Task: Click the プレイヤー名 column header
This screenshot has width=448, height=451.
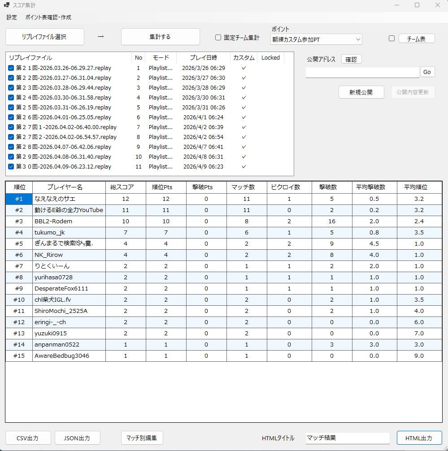Action: click(69, 187)
